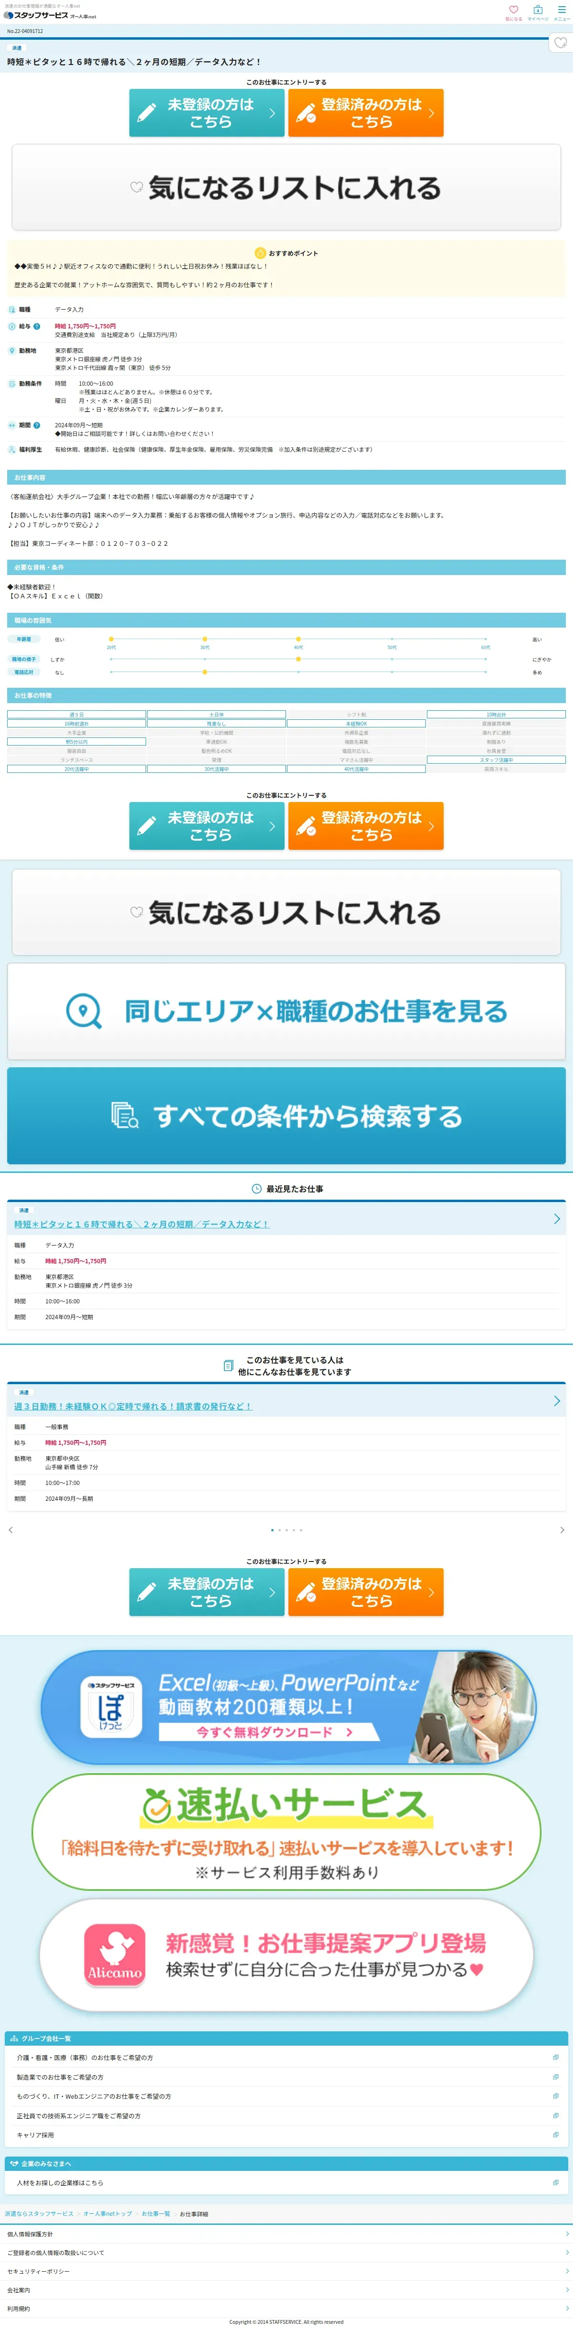The height and width of the screenshot is (2342, 573).
Task: Click the chevron on the 最近見たお仕事 card
Action: (x=557, y=1219)
